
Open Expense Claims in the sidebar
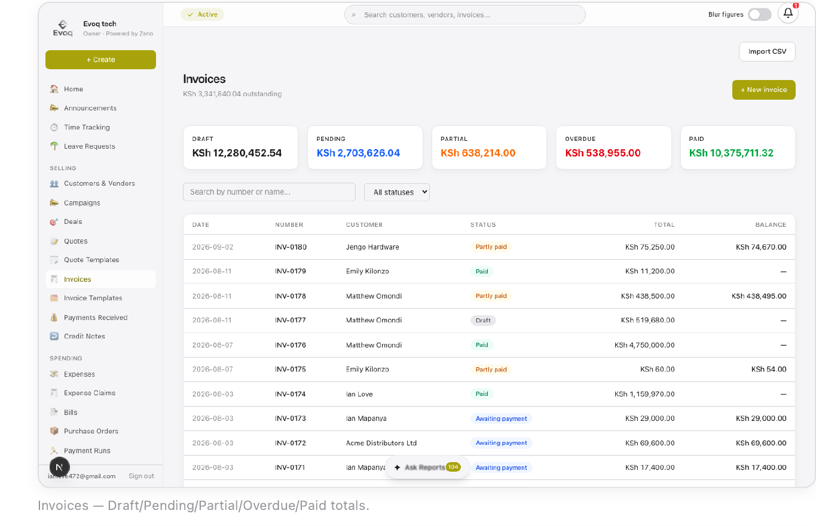pyautogui.click(x=100, y=393)
